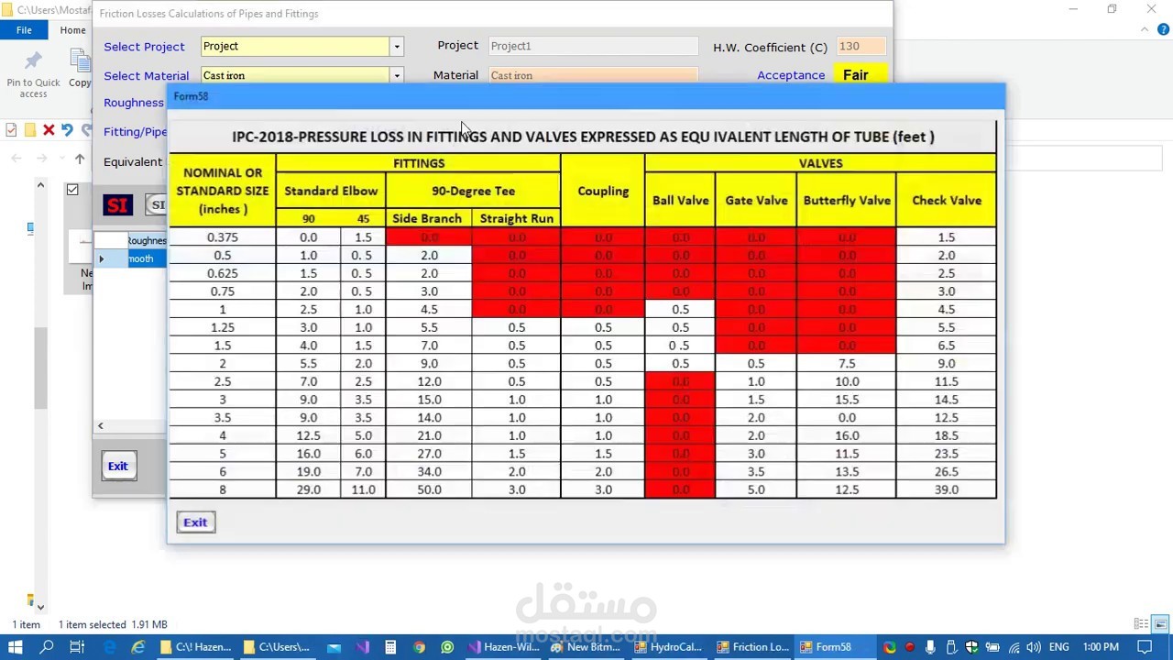The width and height of the screenshot is (1173, 660).
Task: Collapse the panel with the left chevron
Action: point(101,425)
